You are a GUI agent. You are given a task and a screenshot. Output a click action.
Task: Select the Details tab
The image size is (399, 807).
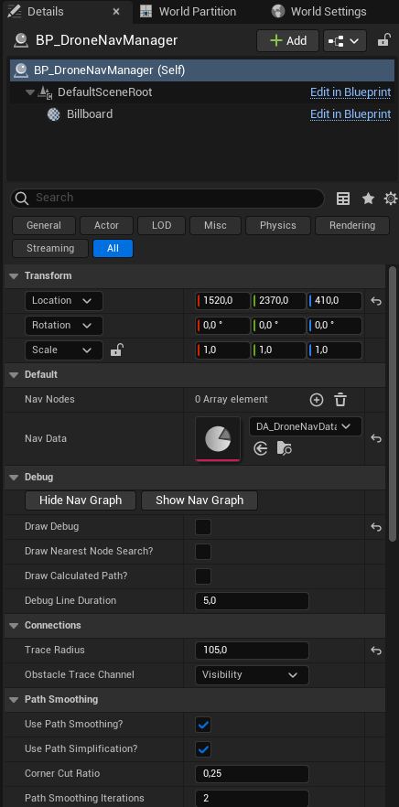coord(46,11)
